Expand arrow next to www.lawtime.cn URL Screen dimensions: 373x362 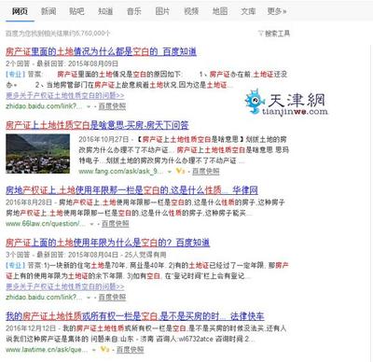tap(94, 350)
